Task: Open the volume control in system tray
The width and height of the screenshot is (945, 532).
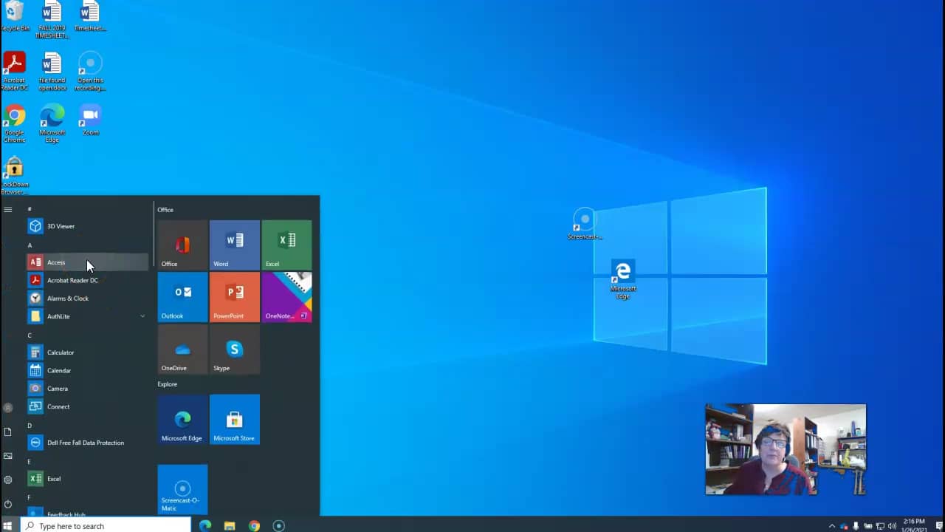Action: (892, 526)
